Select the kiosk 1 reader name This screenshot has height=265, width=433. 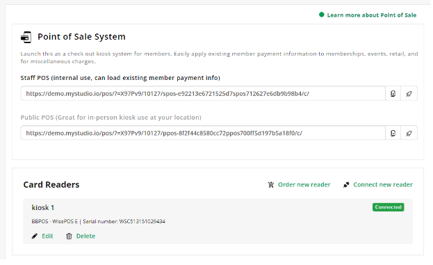coord(43,207)
